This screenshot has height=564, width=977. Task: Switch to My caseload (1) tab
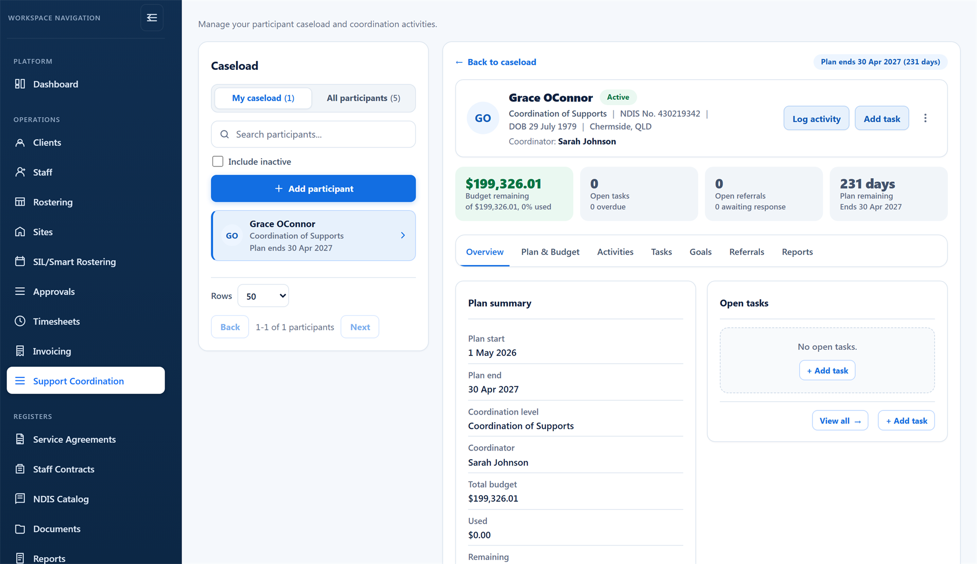(263, 98)
